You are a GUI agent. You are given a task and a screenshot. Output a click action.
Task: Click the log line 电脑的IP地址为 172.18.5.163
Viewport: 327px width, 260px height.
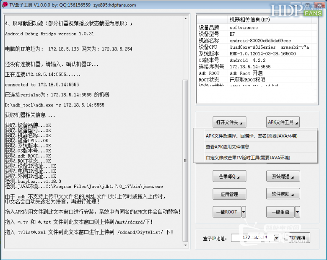click(69, 49)
